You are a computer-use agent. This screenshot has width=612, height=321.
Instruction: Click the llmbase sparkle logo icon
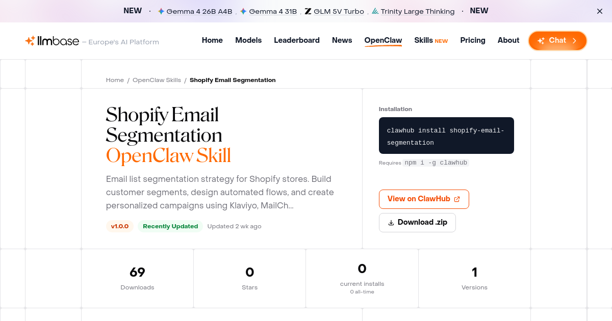click(30, 40)
